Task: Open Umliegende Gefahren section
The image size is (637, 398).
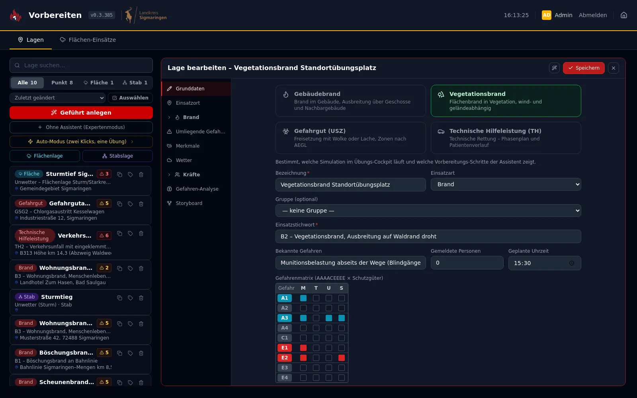Action: [196, 132]
